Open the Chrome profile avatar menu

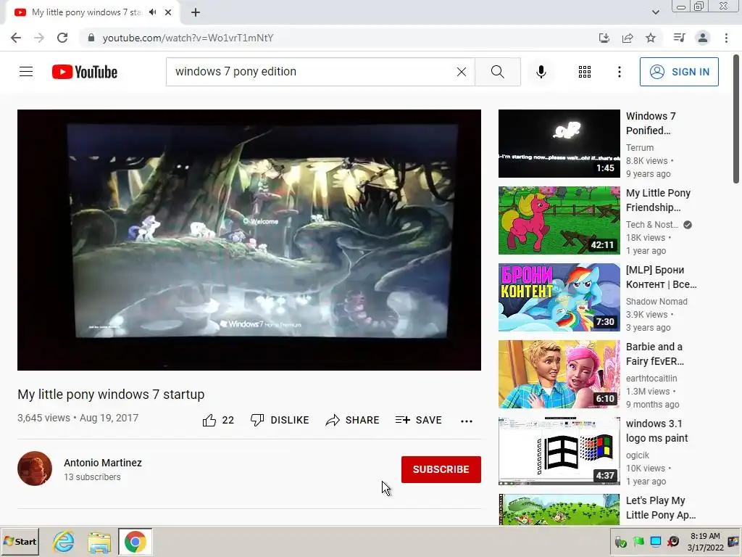[703, 38]
